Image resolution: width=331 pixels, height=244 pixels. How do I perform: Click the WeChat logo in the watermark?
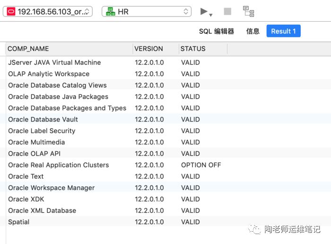point(256,229)
